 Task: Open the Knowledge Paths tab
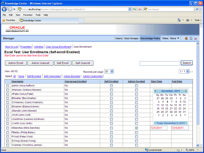click(150, 38)
